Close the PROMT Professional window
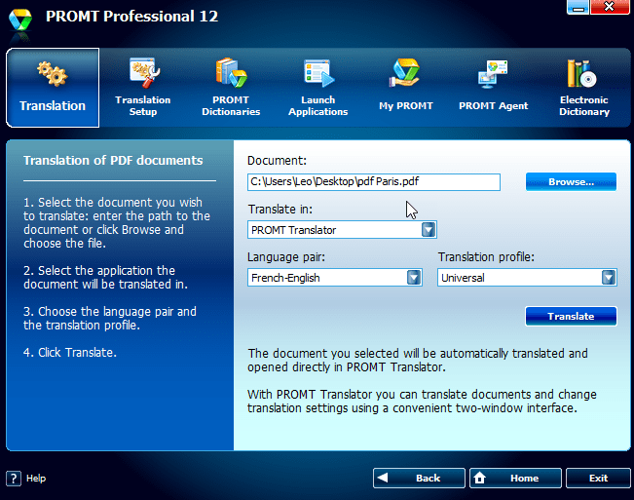Image resolution: width=634 pixels, height=500 pixels. [610, 7]
